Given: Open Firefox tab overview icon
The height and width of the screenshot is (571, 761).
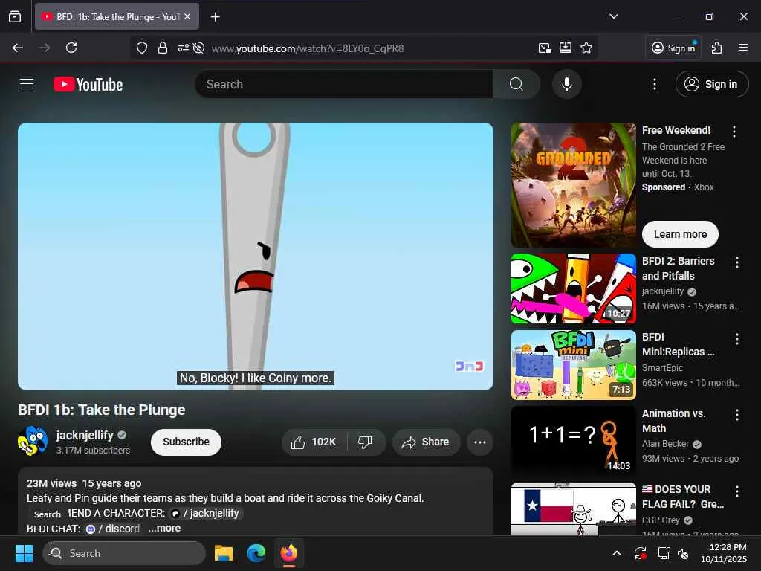Looking at the screenshot, I should [x=15, y=16].
